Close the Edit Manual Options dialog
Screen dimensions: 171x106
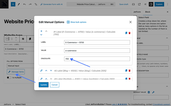click(x=131, y=22)
